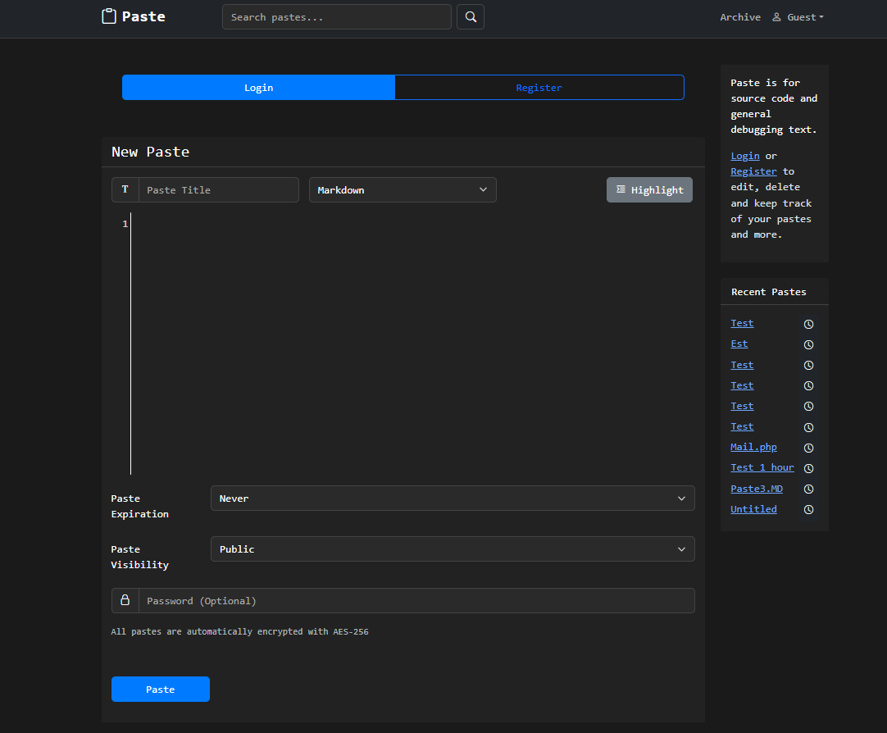Click the clock icon next to Est

[808, 344]
